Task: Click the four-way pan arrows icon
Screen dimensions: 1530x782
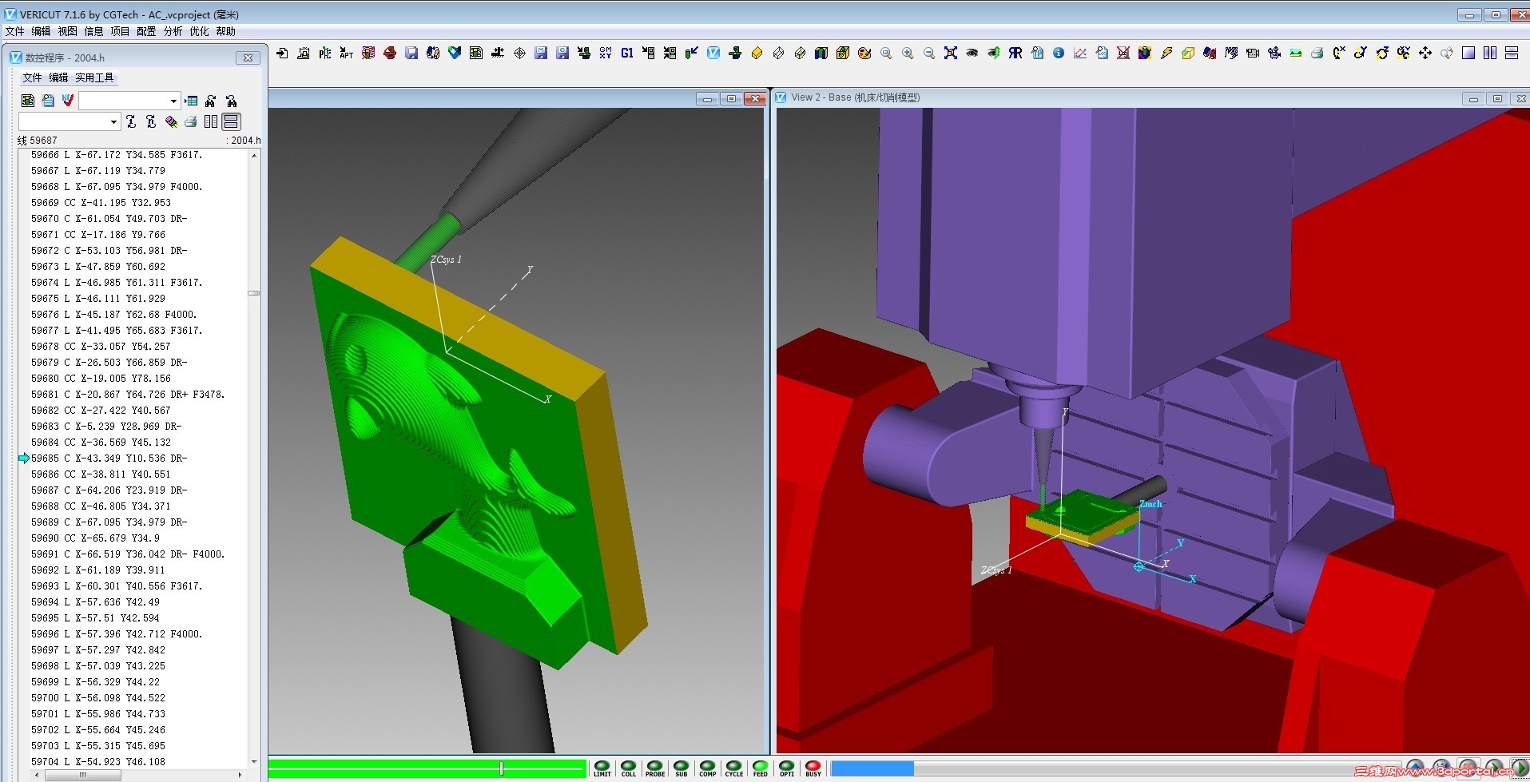Action: pyautogui.click(x=1425, y=53)
